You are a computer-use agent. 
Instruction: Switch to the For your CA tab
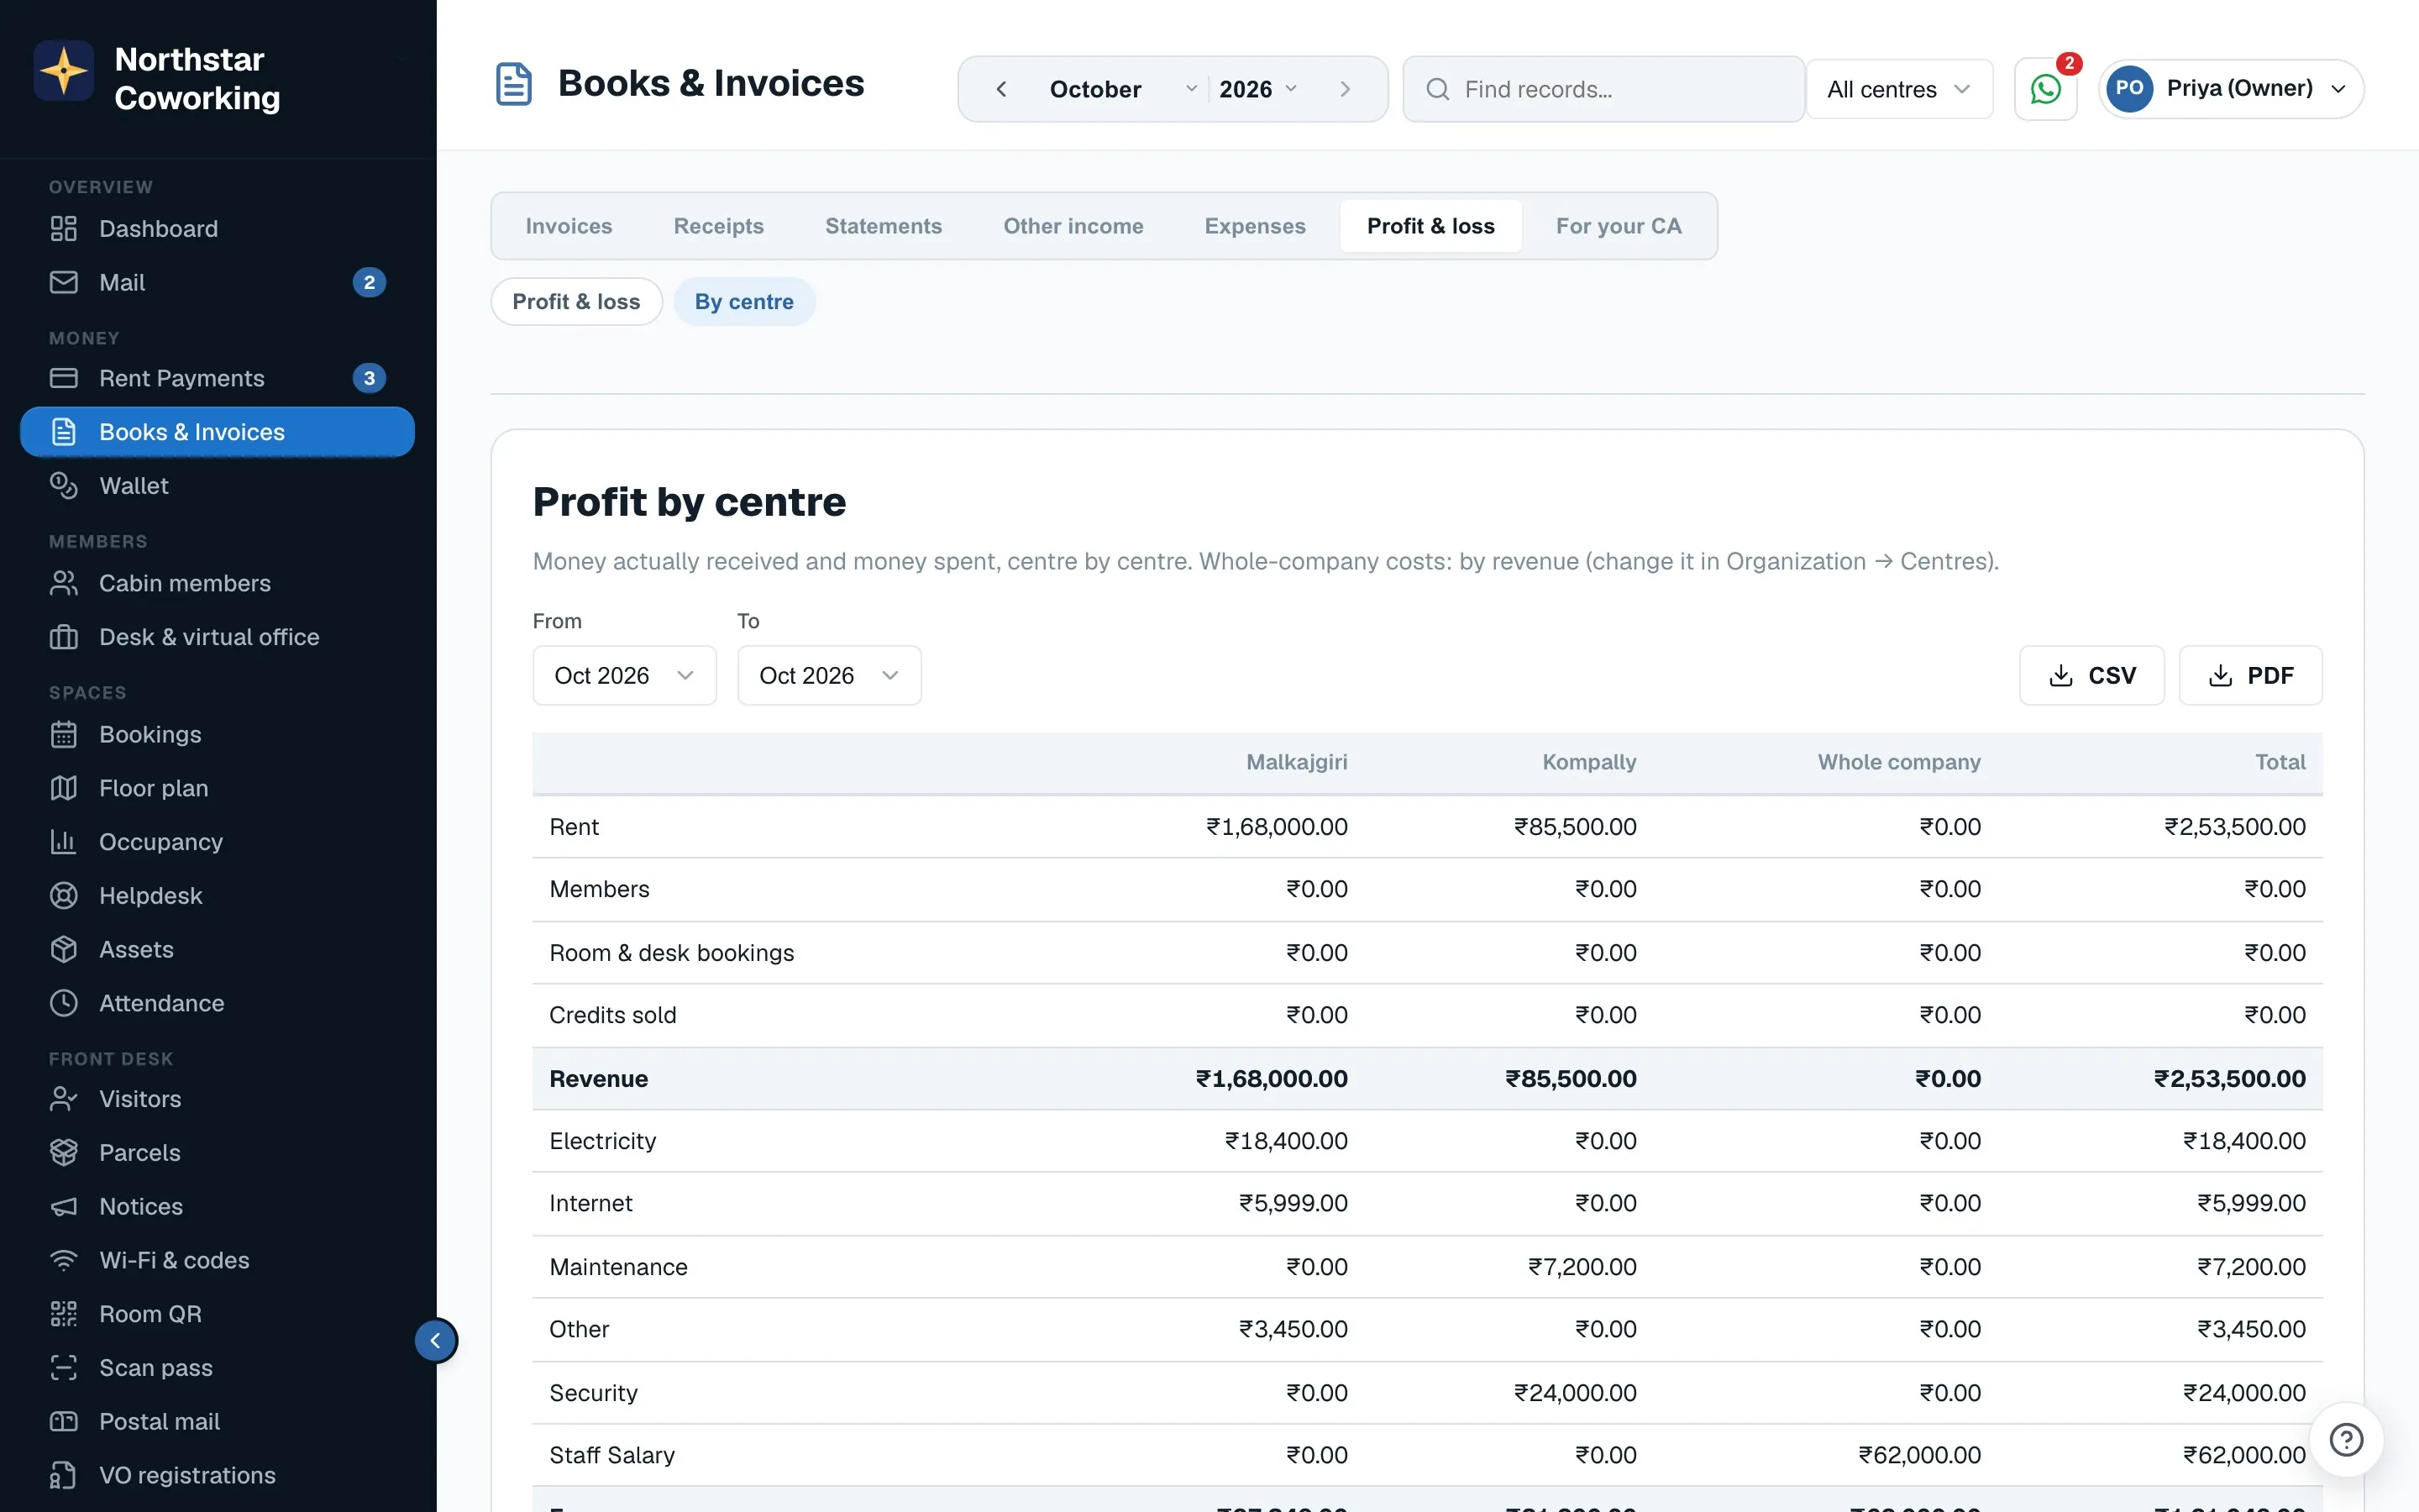point(1619,226)
